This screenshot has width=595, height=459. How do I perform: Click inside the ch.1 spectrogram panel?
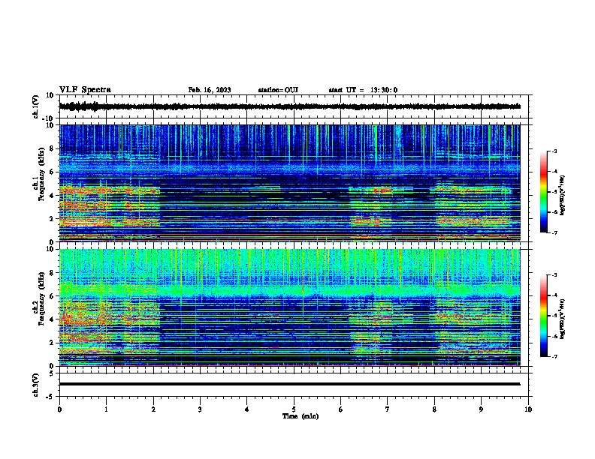tap(289, 183)
